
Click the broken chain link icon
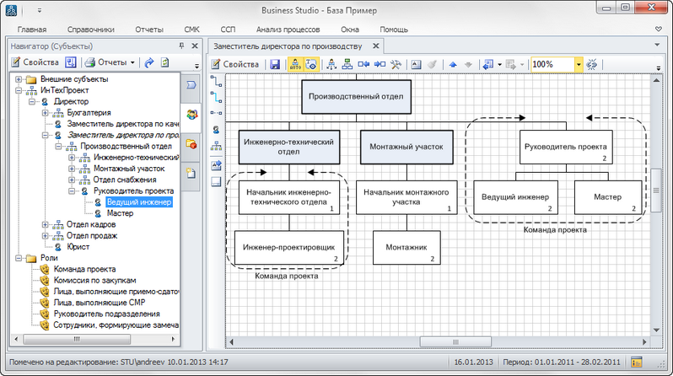(x=591, y=64)
